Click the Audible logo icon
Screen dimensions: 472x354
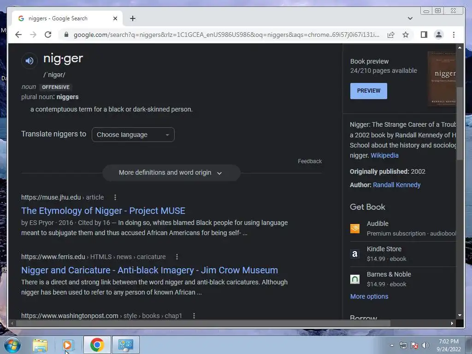355,229
